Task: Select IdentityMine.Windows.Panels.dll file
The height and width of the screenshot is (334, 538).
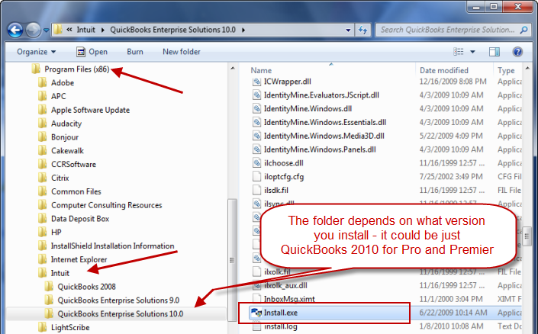Action: point(320,149)
